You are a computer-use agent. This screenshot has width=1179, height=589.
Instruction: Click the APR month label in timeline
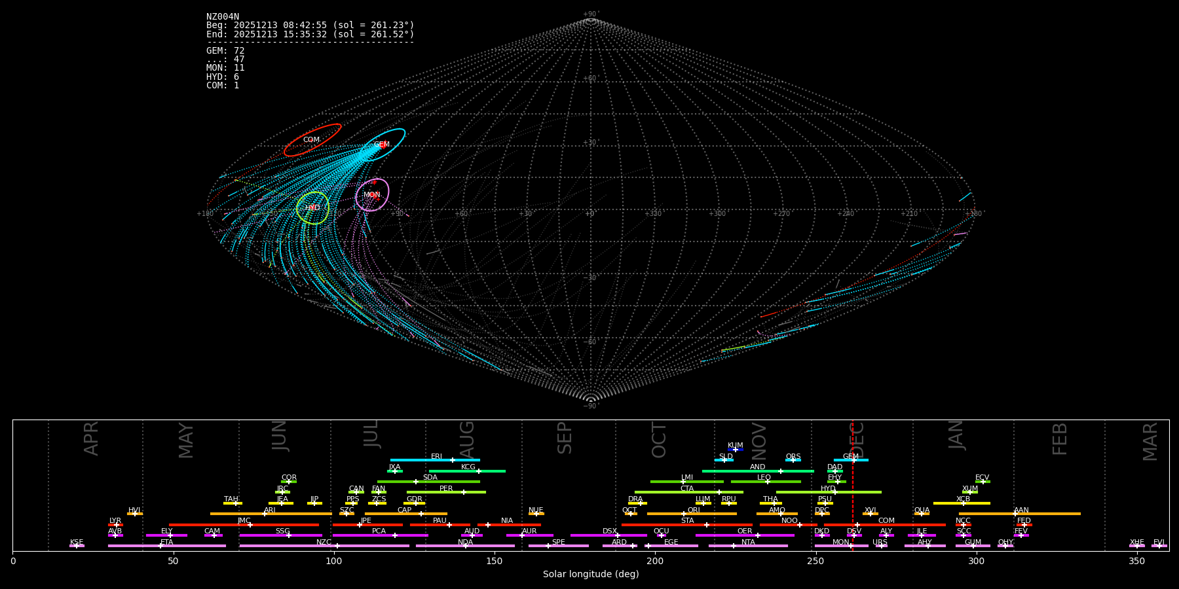click(92, 438)
